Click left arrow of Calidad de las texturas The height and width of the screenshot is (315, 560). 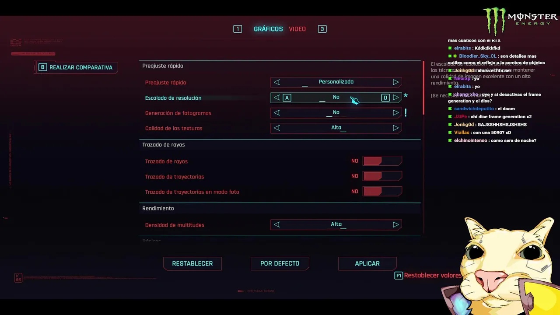pyautogui.click(x=276, y=128)
